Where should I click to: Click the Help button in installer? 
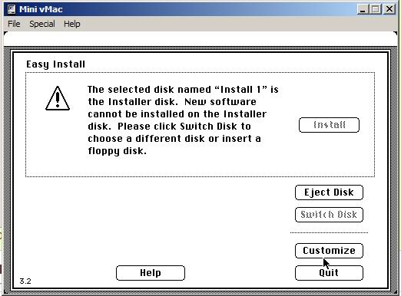coord(151,273)
